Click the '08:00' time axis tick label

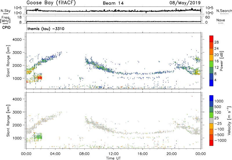(84, 154)
